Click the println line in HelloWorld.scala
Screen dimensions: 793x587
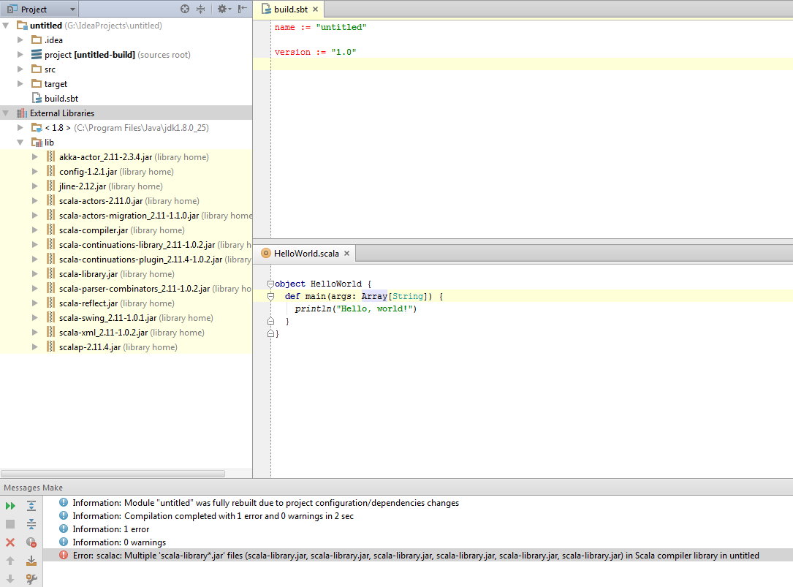[x=355, y=308]
